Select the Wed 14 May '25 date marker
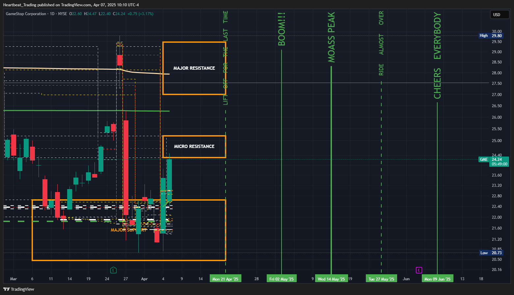This screenshot has width=514, height=295. tap(331, 279)
